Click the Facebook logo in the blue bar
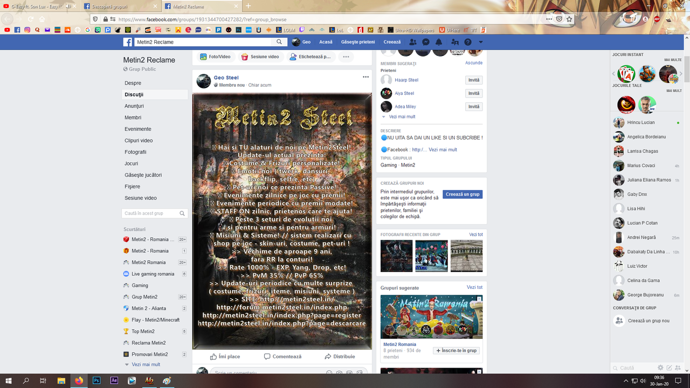 128,42
